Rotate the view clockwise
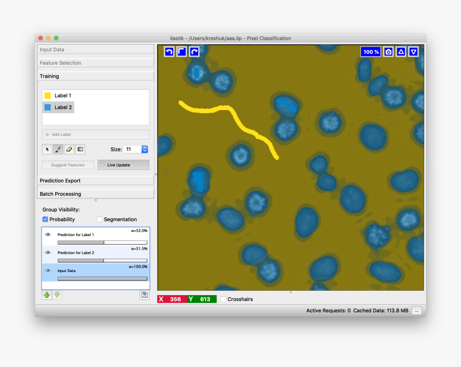This screenshot has height=367, width=461. 194,52
